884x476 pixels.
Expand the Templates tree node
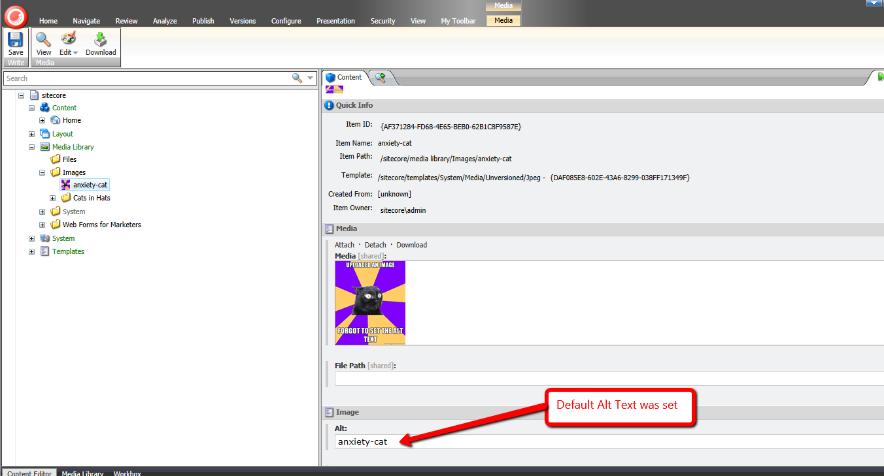coord(32,251)
